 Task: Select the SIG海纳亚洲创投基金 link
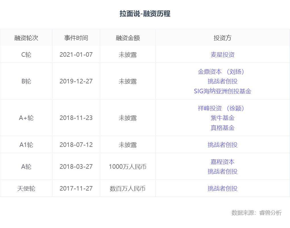tap(222, 91)
